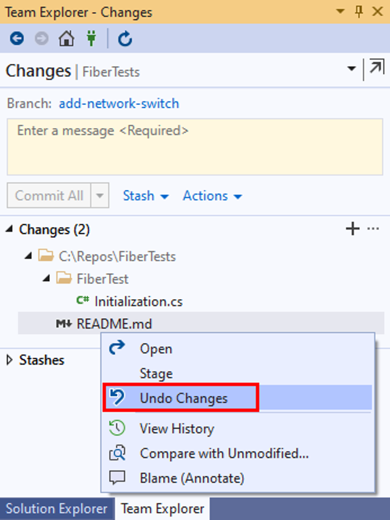Viewport: 390px width, 520px height.
Task: Switch to the Solution Explorer tab
Action: pyautogui.click(x=57, y=509)
